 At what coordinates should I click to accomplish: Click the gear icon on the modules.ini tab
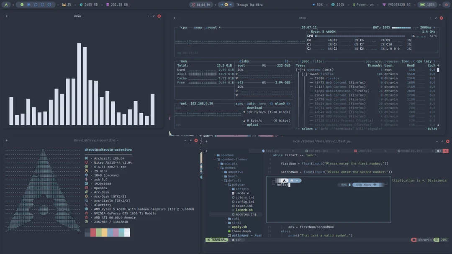[398, 151]
